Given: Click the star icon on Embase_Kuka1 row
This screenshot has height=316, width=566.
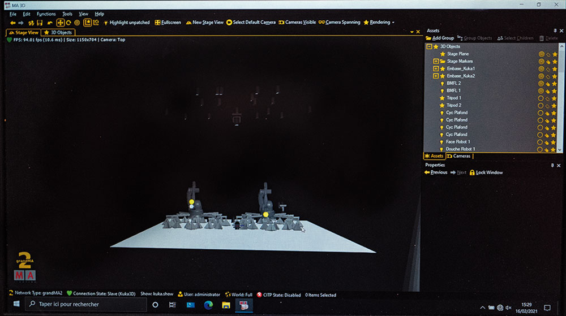Looking at the screenshot, I should pos(555,69).
